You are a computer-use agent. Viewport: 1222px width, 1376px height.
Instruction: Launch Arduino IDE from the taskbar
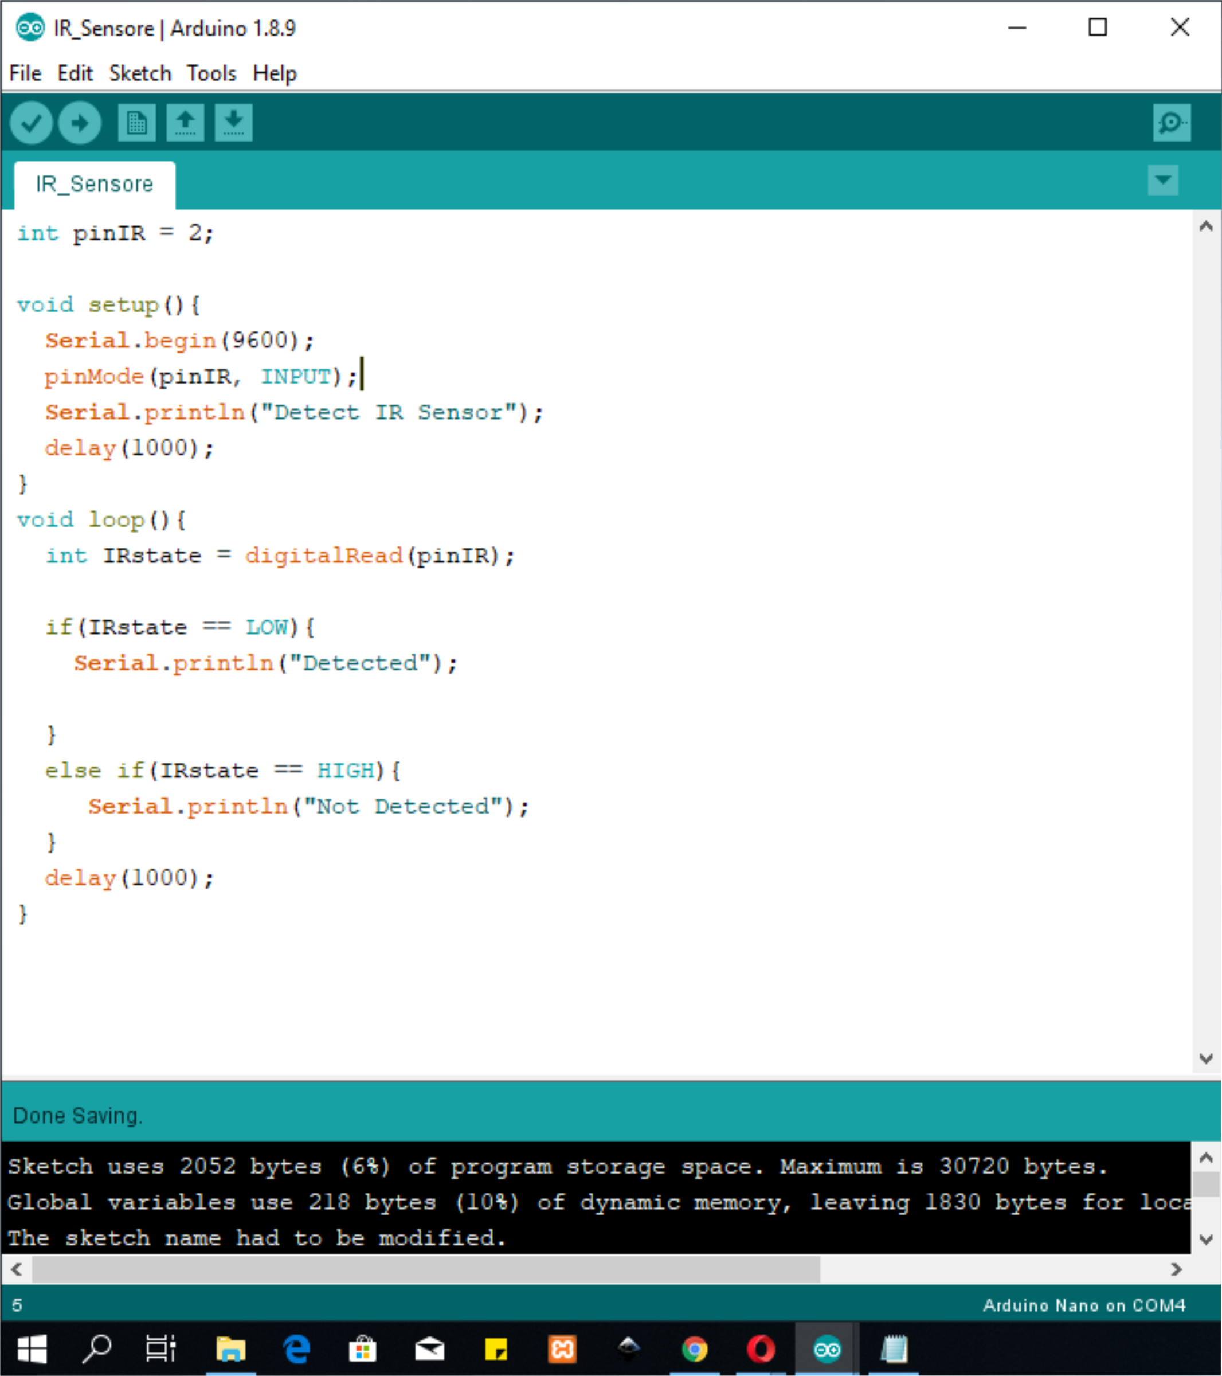[827, 1348]
